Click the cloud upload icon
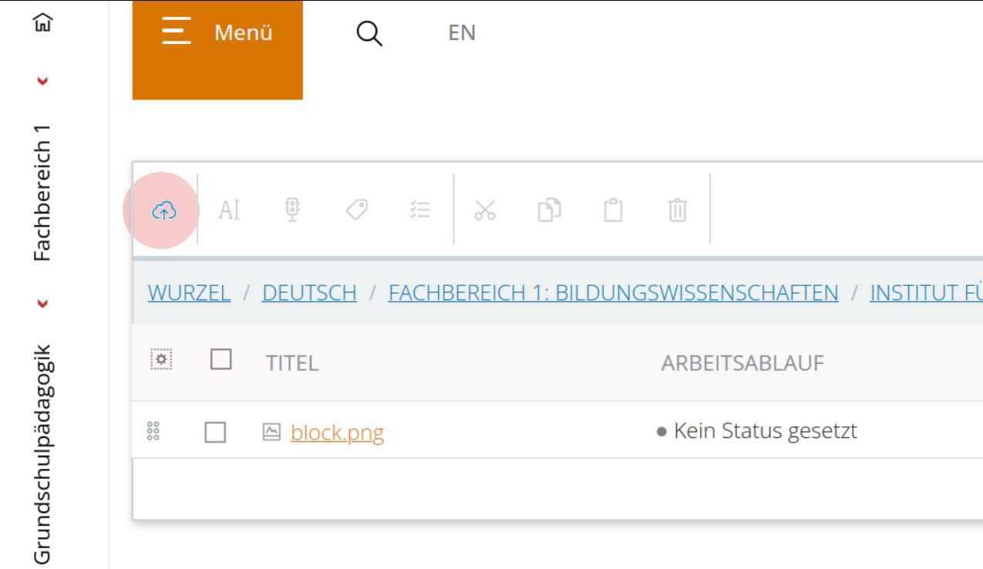 [164, 210]
